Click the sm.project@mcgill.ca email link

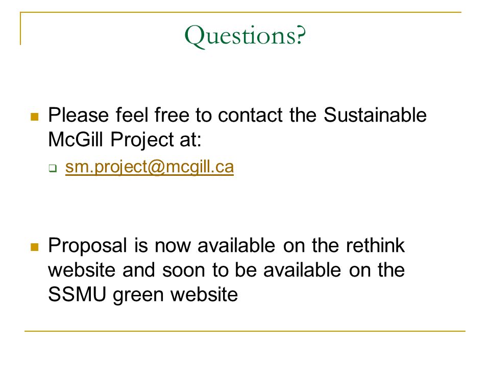click(x=150, y=167)
